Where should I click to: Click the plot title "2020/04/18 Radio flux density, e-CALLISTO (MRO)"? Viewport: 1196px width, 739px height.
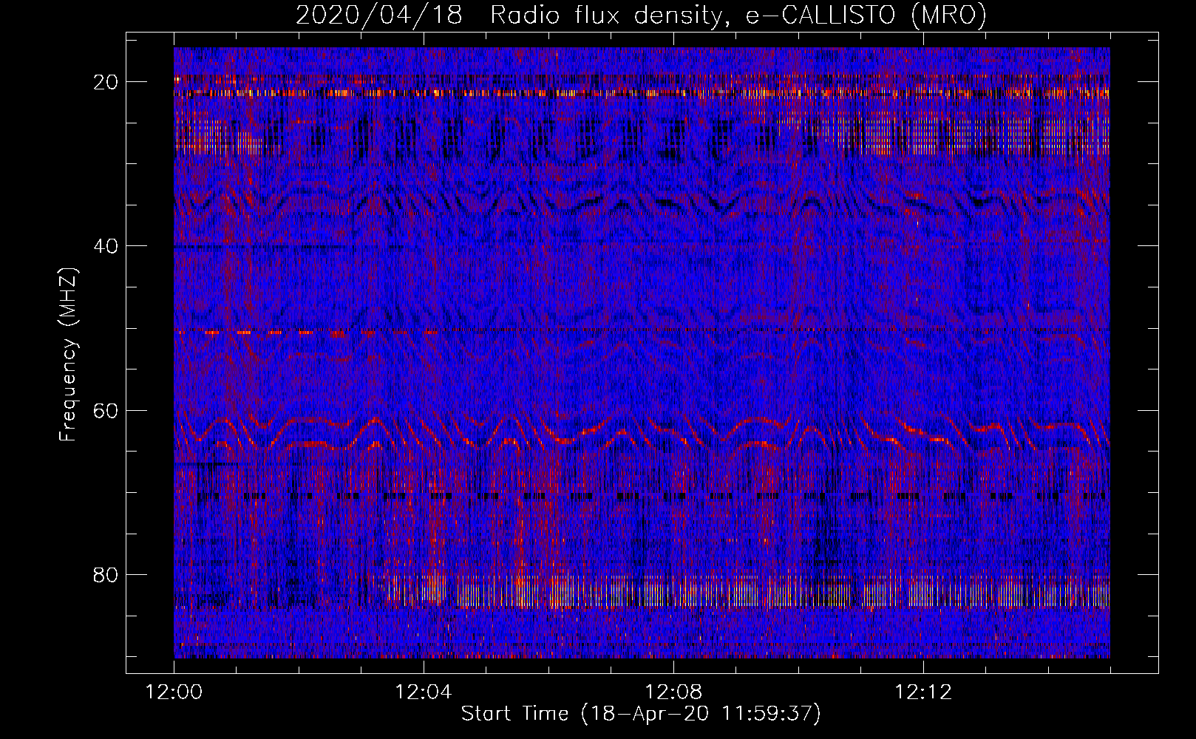[641, 16]
